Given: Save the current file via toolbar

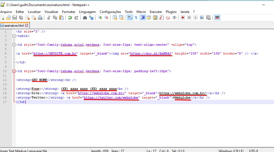Looking at the screenshot, I should pyautogui.click(x=15, y=18).
